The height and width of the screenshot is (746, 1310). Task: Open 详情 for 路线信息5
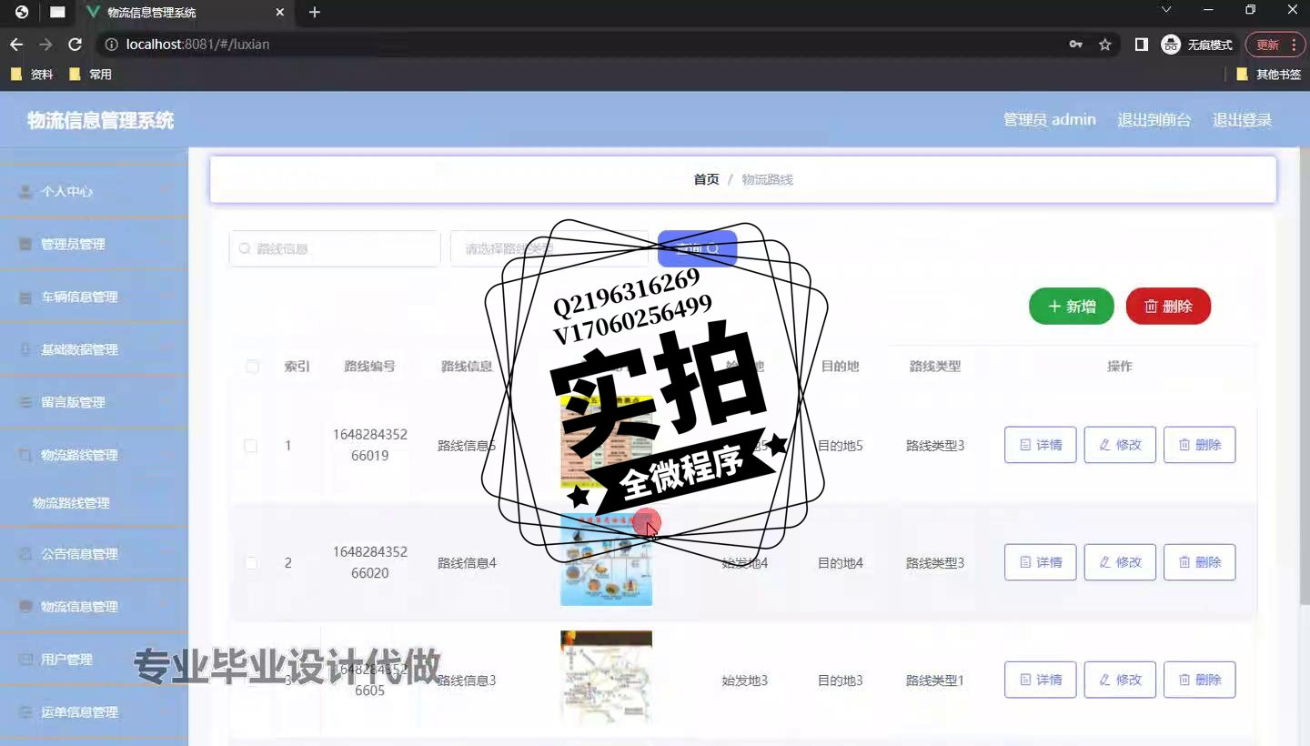click(x=1040, y=445)
